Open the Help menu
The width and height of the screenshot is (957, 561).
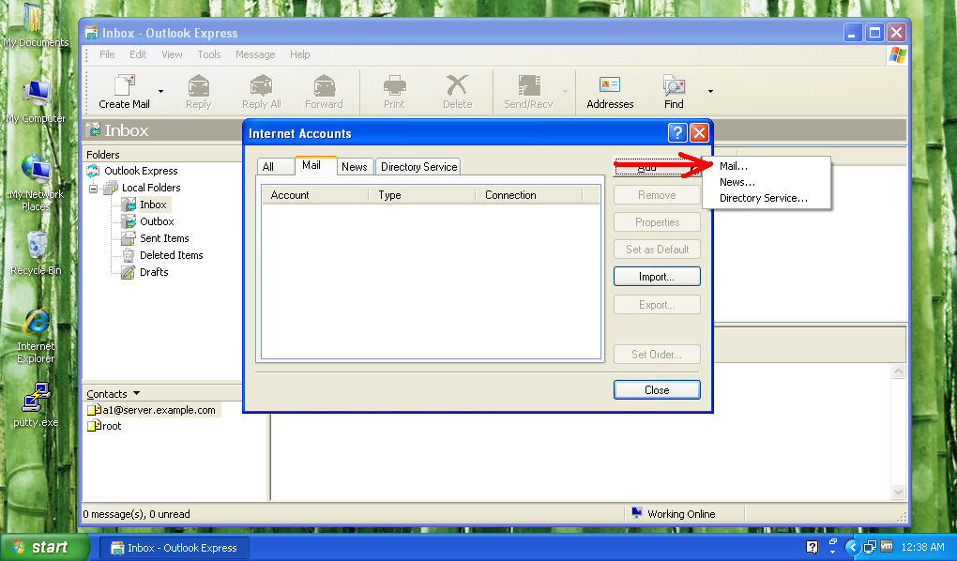pyautogui.click(x=299, y=54)
